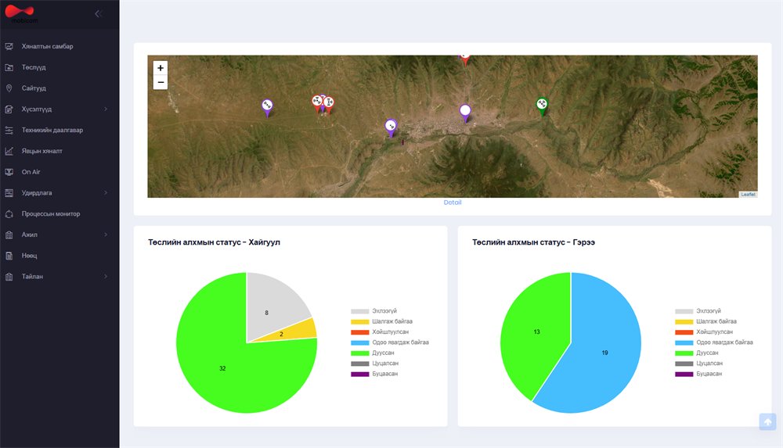The image size is (783, 448).
Task: Click the red marker at the map's top edge
Action: tap(465, 59)
